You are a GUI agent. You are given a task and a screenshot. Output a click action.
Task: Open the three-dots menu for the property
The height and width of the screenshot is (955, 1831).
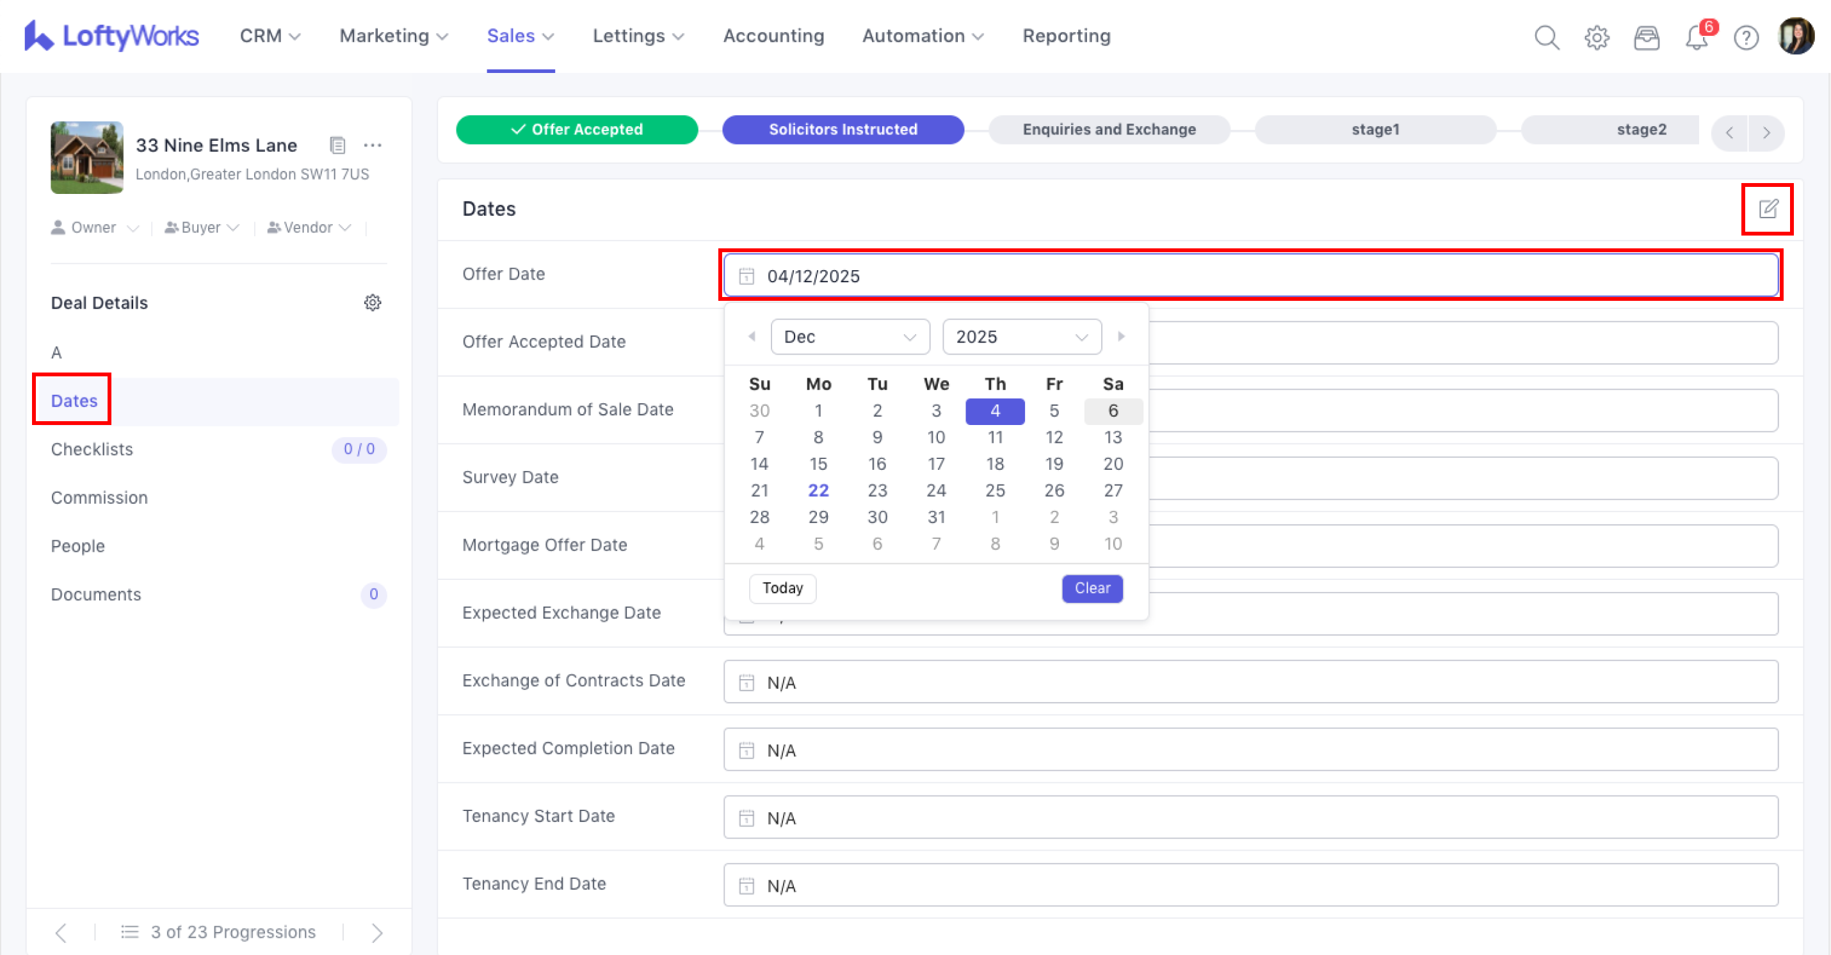coord(373,146)
